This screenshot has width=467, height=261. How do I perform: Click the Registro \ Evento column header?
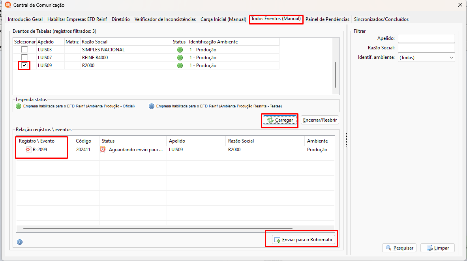(x=42, y=141)
